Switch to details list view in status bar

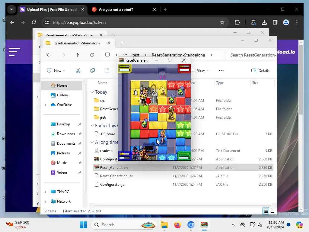[x=266, y=211]
